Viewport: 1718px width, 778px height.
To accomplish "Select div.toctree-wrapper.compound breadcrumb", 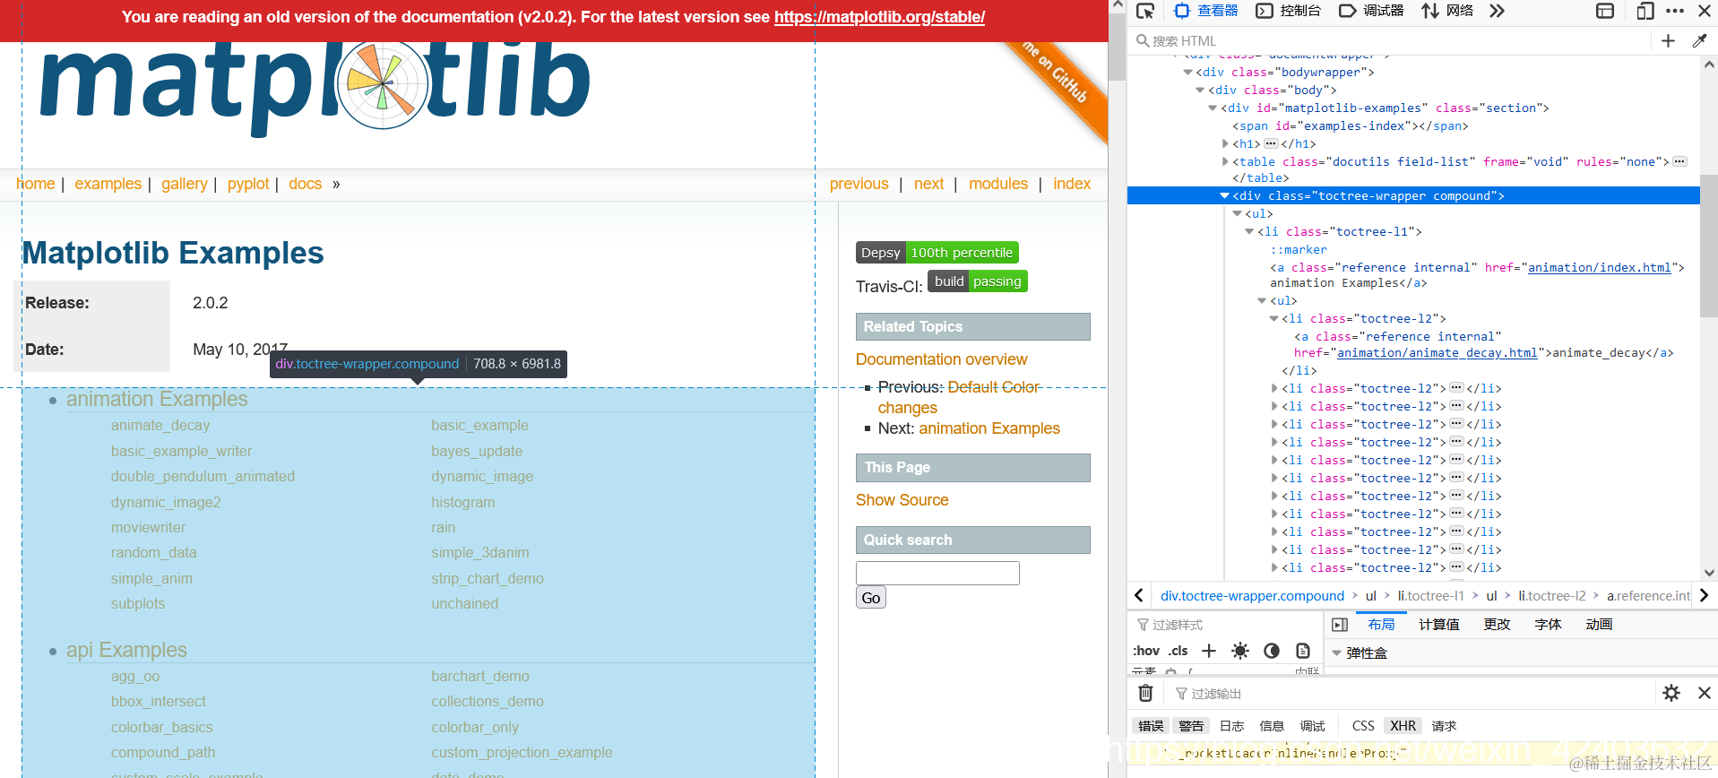I will [1252, 595].
